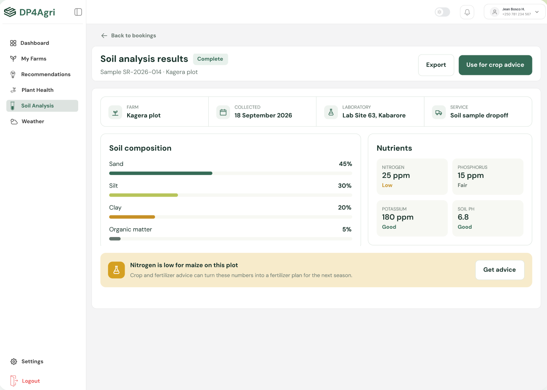Click the My Farms sprout icon
Image resolution: width=547 pixels, height=390 pixels.
(x=13, y=59)
